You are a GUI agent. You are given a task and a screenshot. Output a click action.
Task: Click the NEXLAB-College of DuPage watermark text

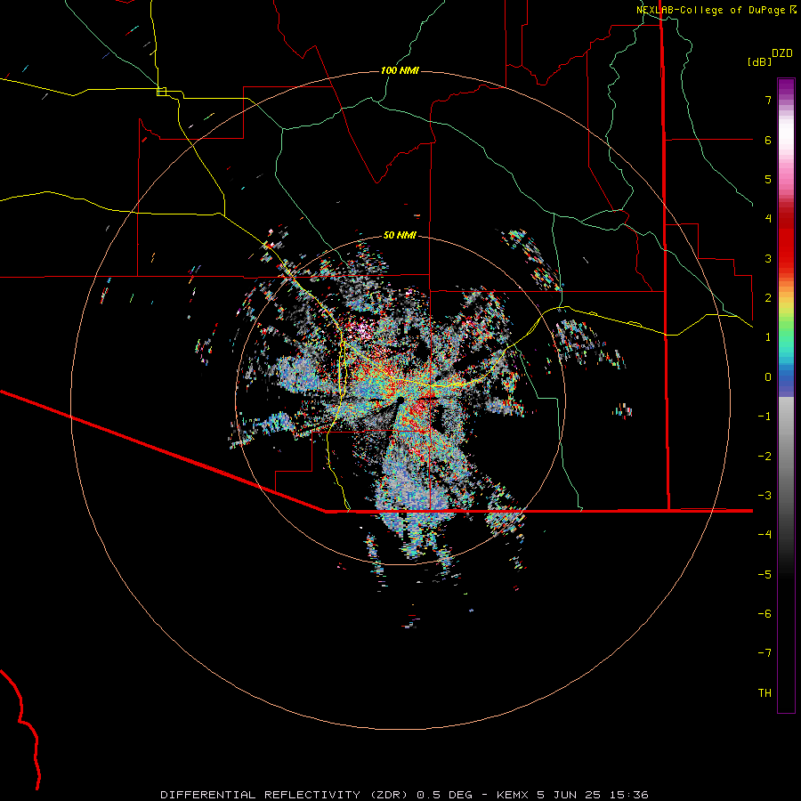click(710, 10)
